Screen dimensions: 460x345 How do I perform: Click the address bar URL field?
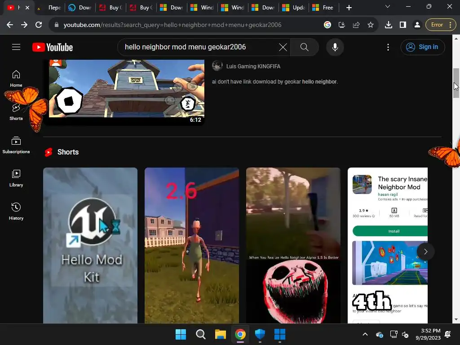(172, 25)
